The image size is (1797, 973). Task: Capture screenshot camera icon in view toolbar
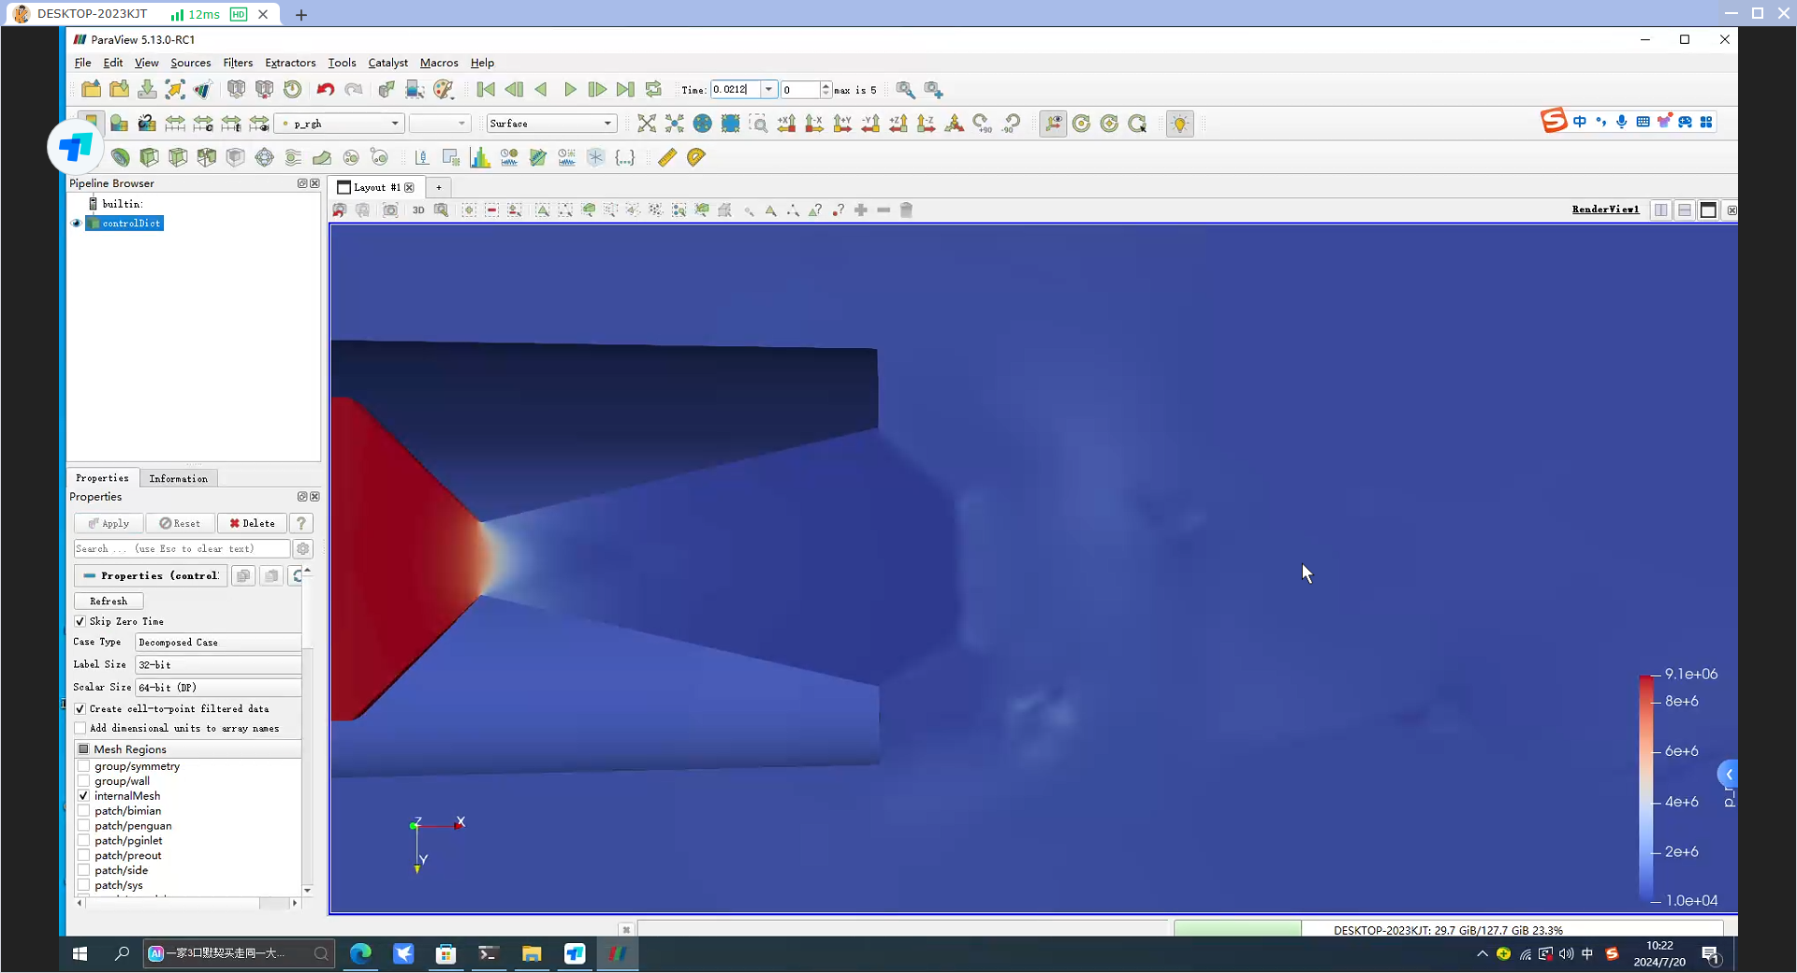pyautogui.click(x=390, y=211)
